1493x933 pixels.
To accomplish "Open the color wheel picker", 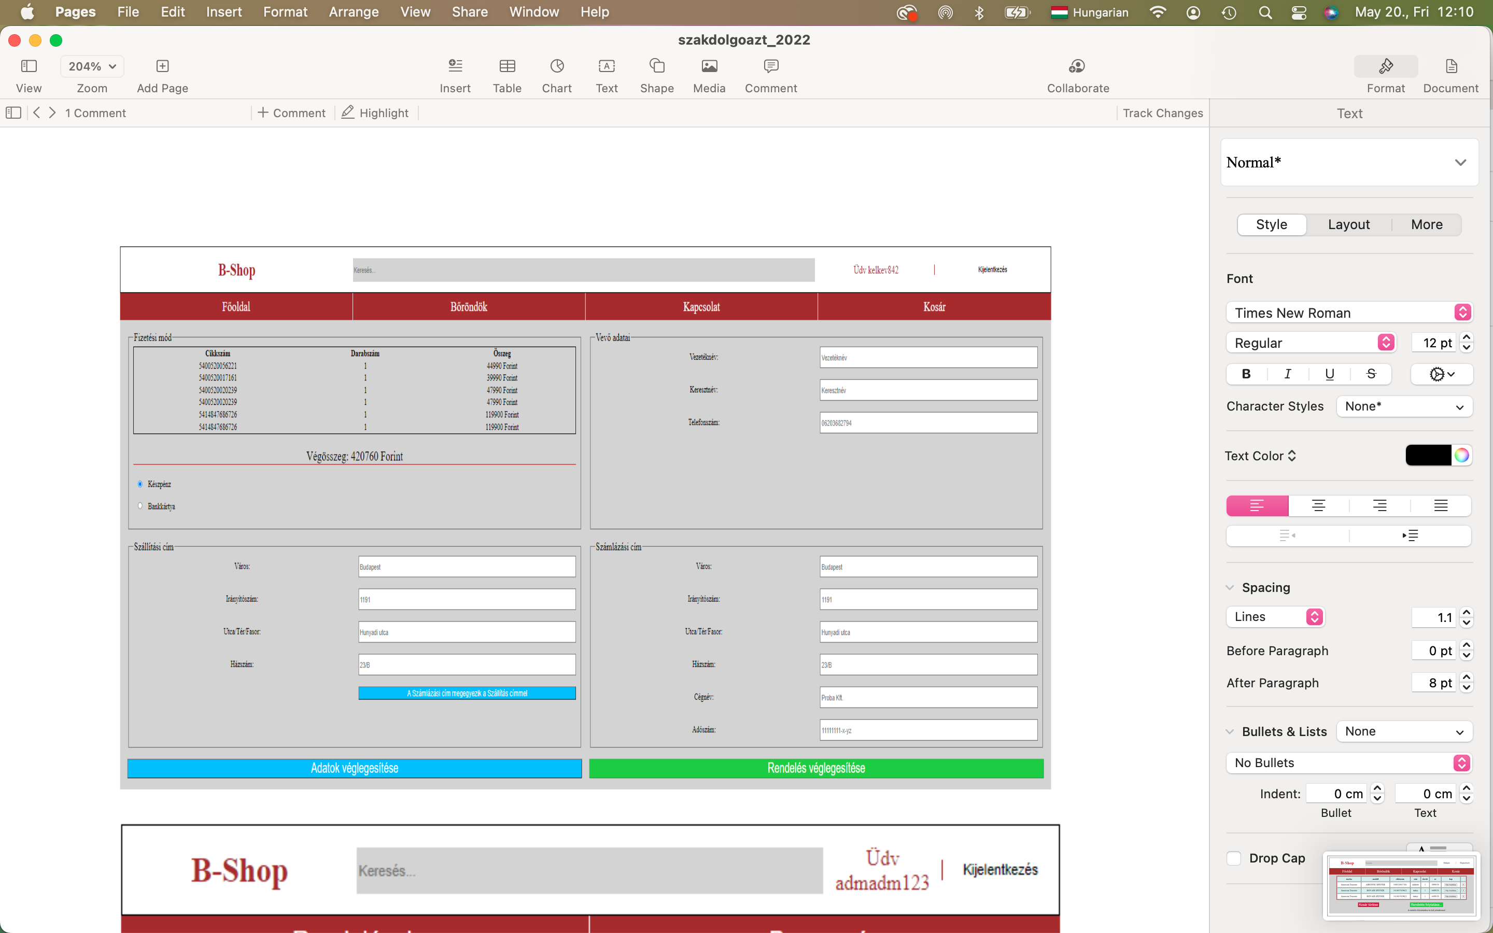I will pos(1461,456).
